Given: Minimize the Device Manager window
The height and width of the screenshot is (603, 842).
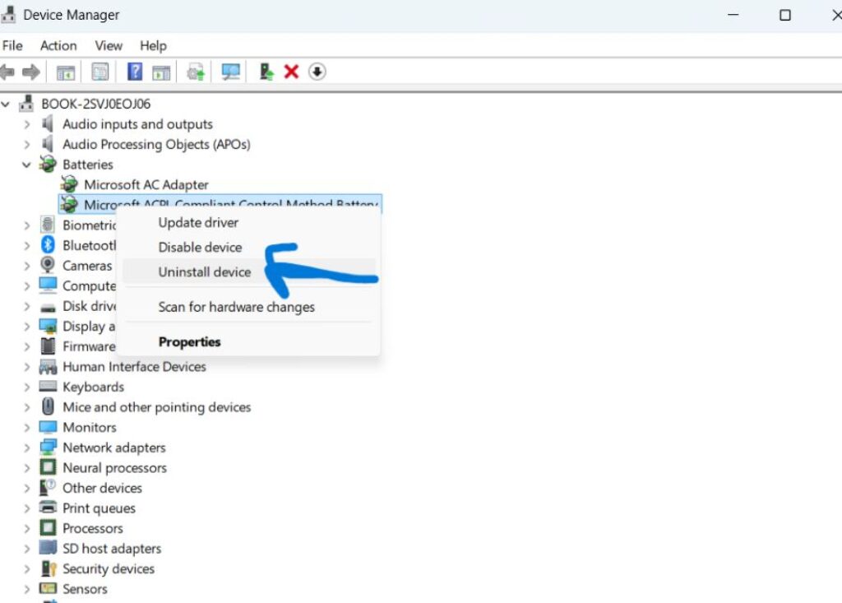Looking at the screenshot, I should (733, 15).
